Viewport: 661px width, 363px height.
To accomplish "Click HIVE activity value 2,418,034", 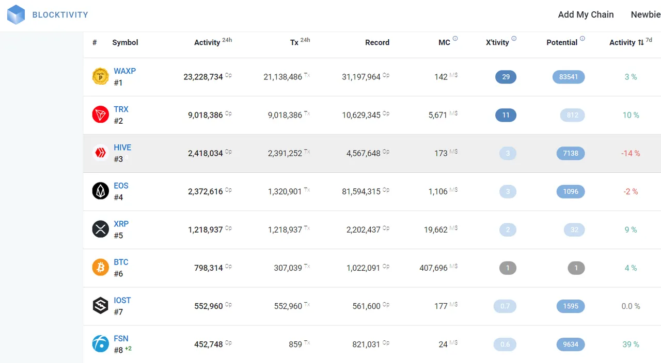I will [206, 153].
